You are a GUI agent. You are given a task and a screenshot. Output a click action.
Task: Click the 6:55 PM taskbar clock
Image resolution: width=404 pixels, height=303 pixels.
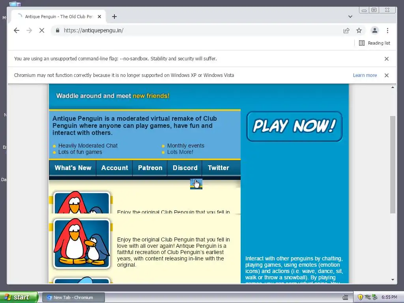[389, 297]
